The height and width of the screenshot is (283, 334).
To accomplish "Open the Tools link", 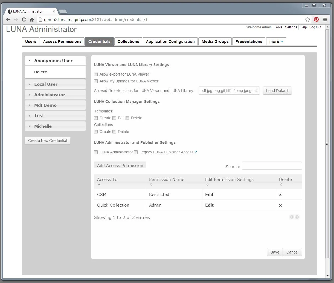I will [x=278, y=27].
